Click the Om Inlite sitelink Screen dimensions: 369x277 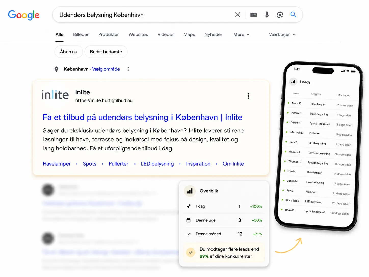tap(233, 164)
